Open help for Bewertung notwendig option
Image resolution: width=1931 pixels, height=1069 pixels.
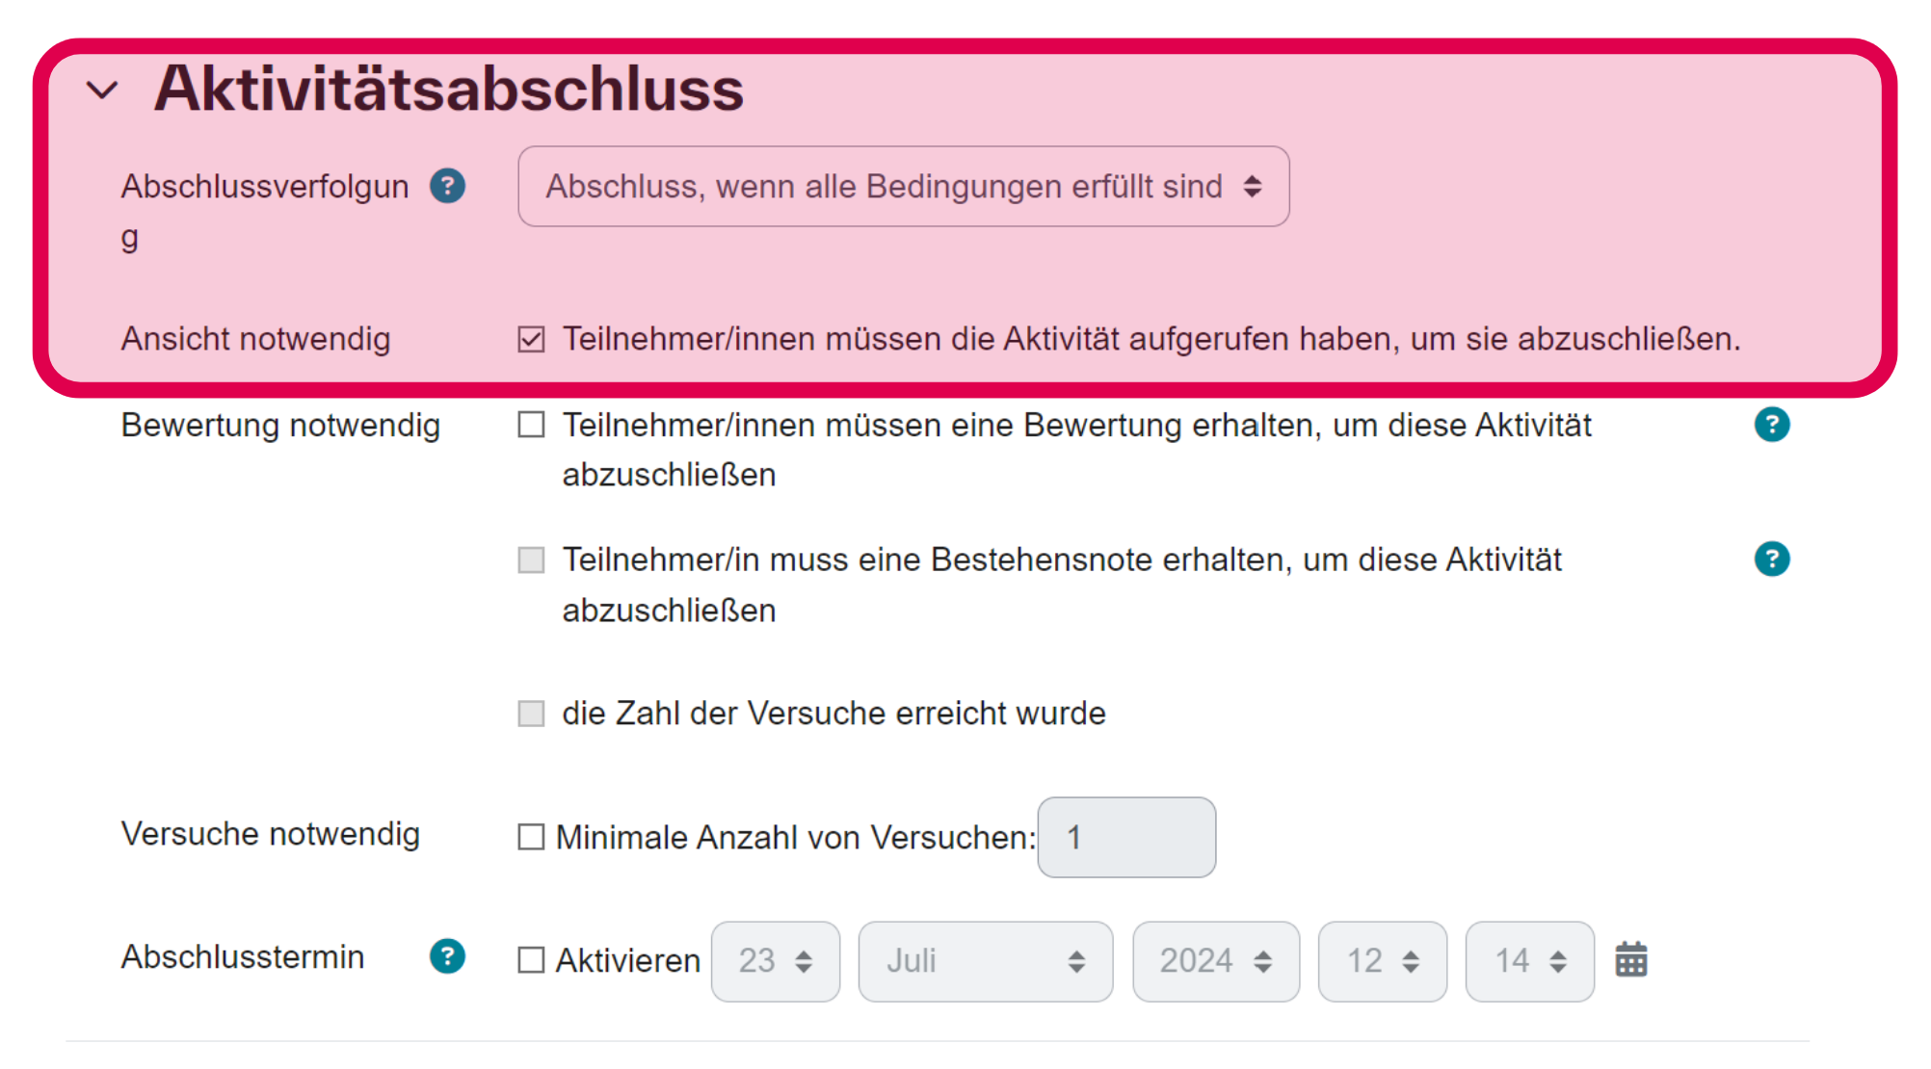[x=1771, y=425]
